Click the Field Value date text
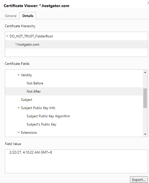This screenshot has width=149, height=183. 31,152
